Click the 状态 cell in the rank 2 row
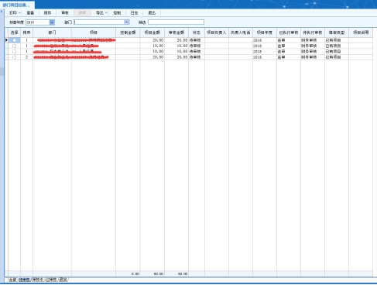This screenshot has width=377, height=285. pos(197,57)
